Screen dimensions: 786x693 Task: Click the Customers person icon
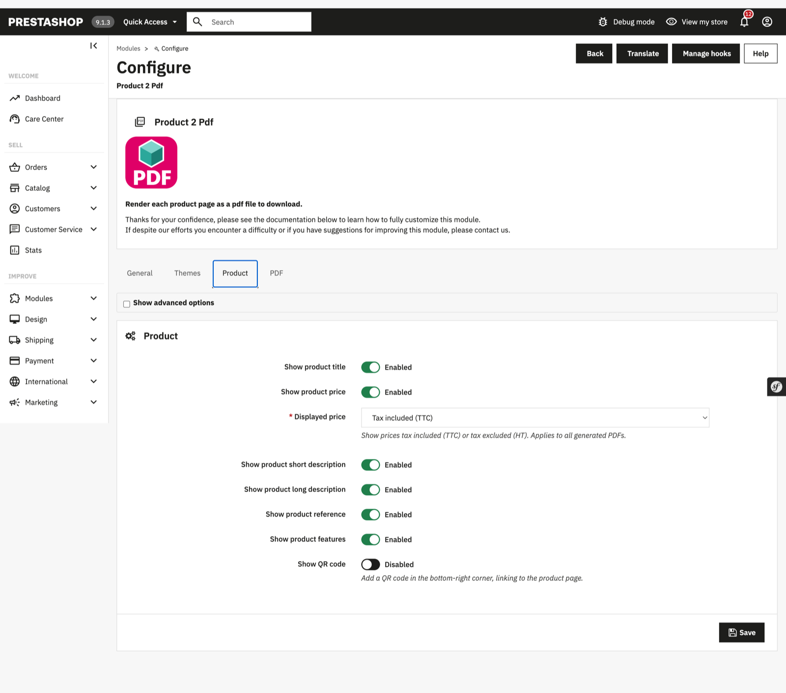15,209
